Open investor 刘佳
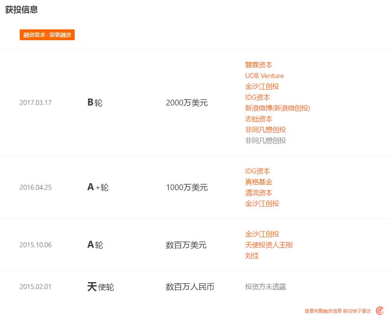The image size is (391, 320). [x=252, y=256]
